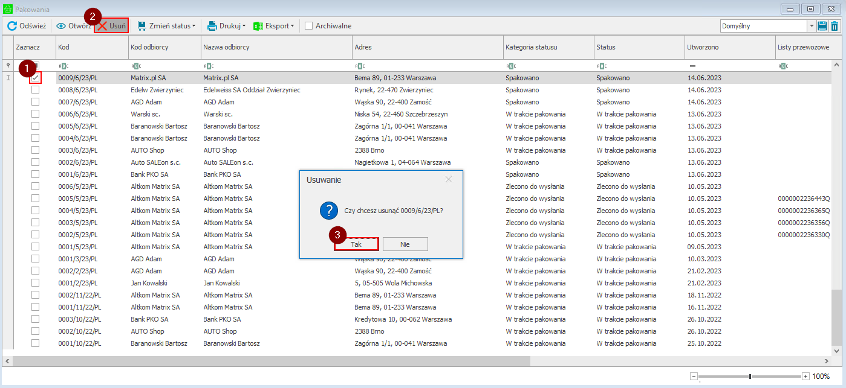Viewport: 846px width, 388px height.
Task: Click the zoom slider handle
Action: pyautogui.click(x=750, y=377)
